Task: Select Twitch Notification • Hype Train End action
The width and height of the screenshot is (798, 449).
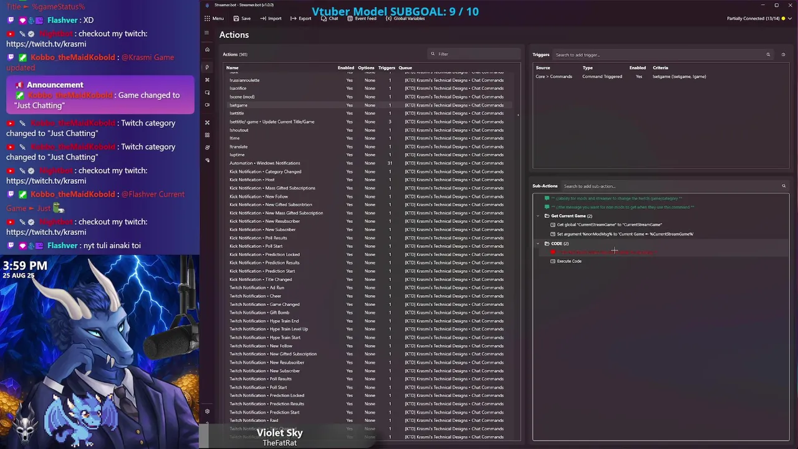Action: 371,321
